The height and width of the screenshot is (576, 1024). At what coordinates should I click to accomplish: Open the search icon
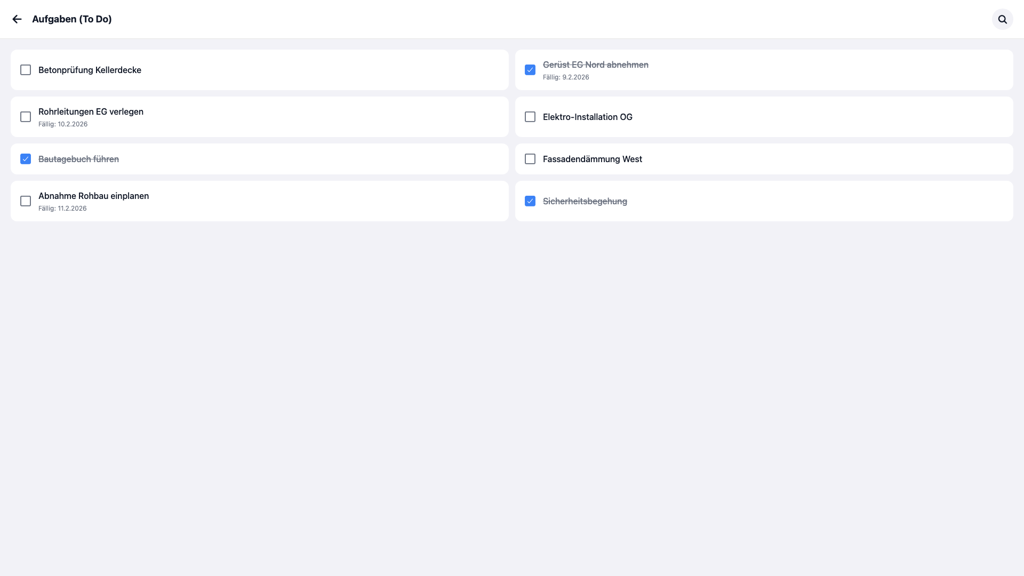pos(1003,19)
